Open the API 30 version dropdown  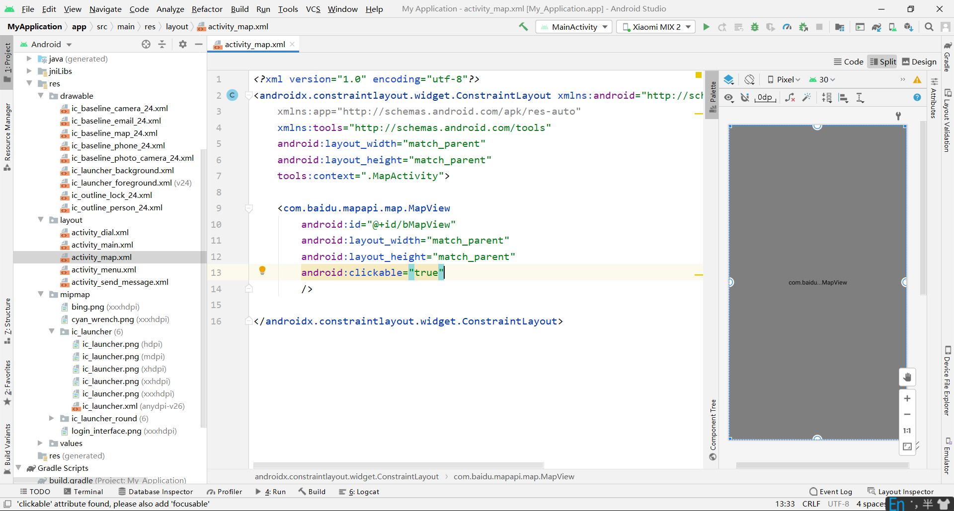(x=823, y=79)
